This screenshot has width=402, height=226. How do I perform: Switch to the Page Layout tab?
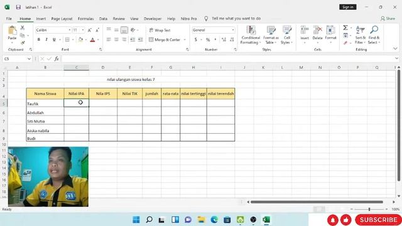(62, 19)
